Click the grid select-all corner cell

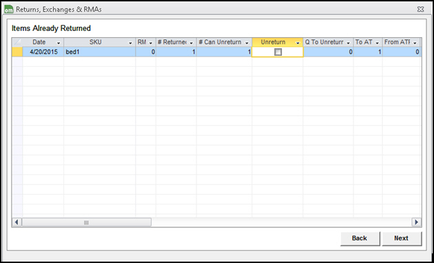17,42
